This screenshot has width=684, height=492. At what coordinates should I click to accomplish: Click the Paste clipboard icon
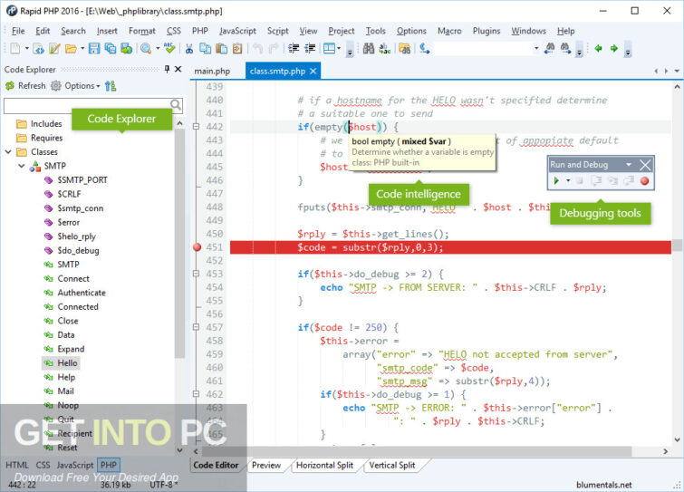(221, 48)
